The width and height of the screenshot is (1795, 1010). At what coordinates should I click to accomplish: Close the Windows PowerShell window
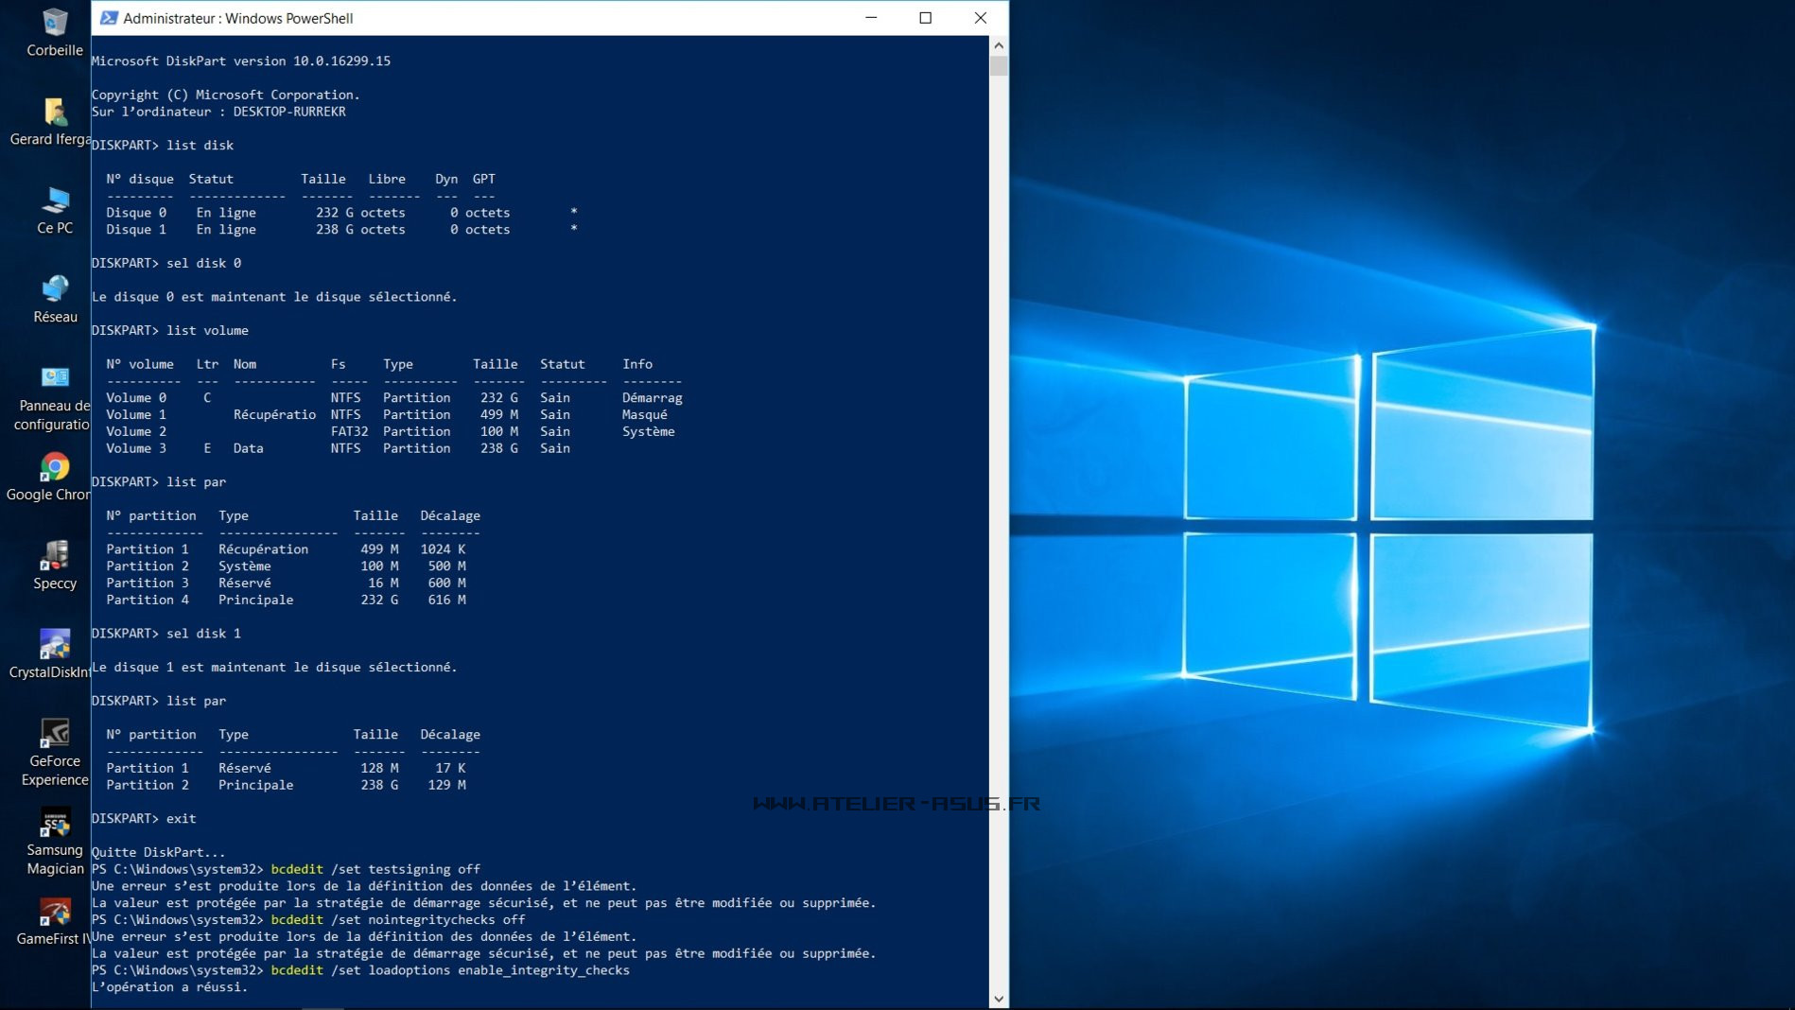click(x=980, y=18)
